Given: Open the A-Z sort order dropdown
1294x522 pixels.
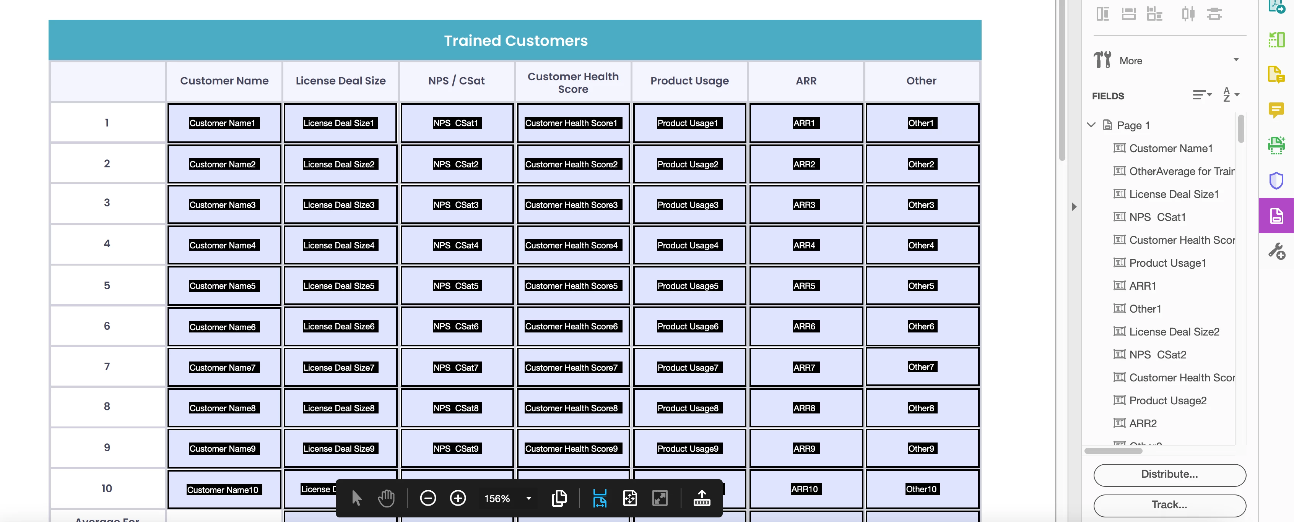Looking at the screenshot, I should coord(1231,95).
